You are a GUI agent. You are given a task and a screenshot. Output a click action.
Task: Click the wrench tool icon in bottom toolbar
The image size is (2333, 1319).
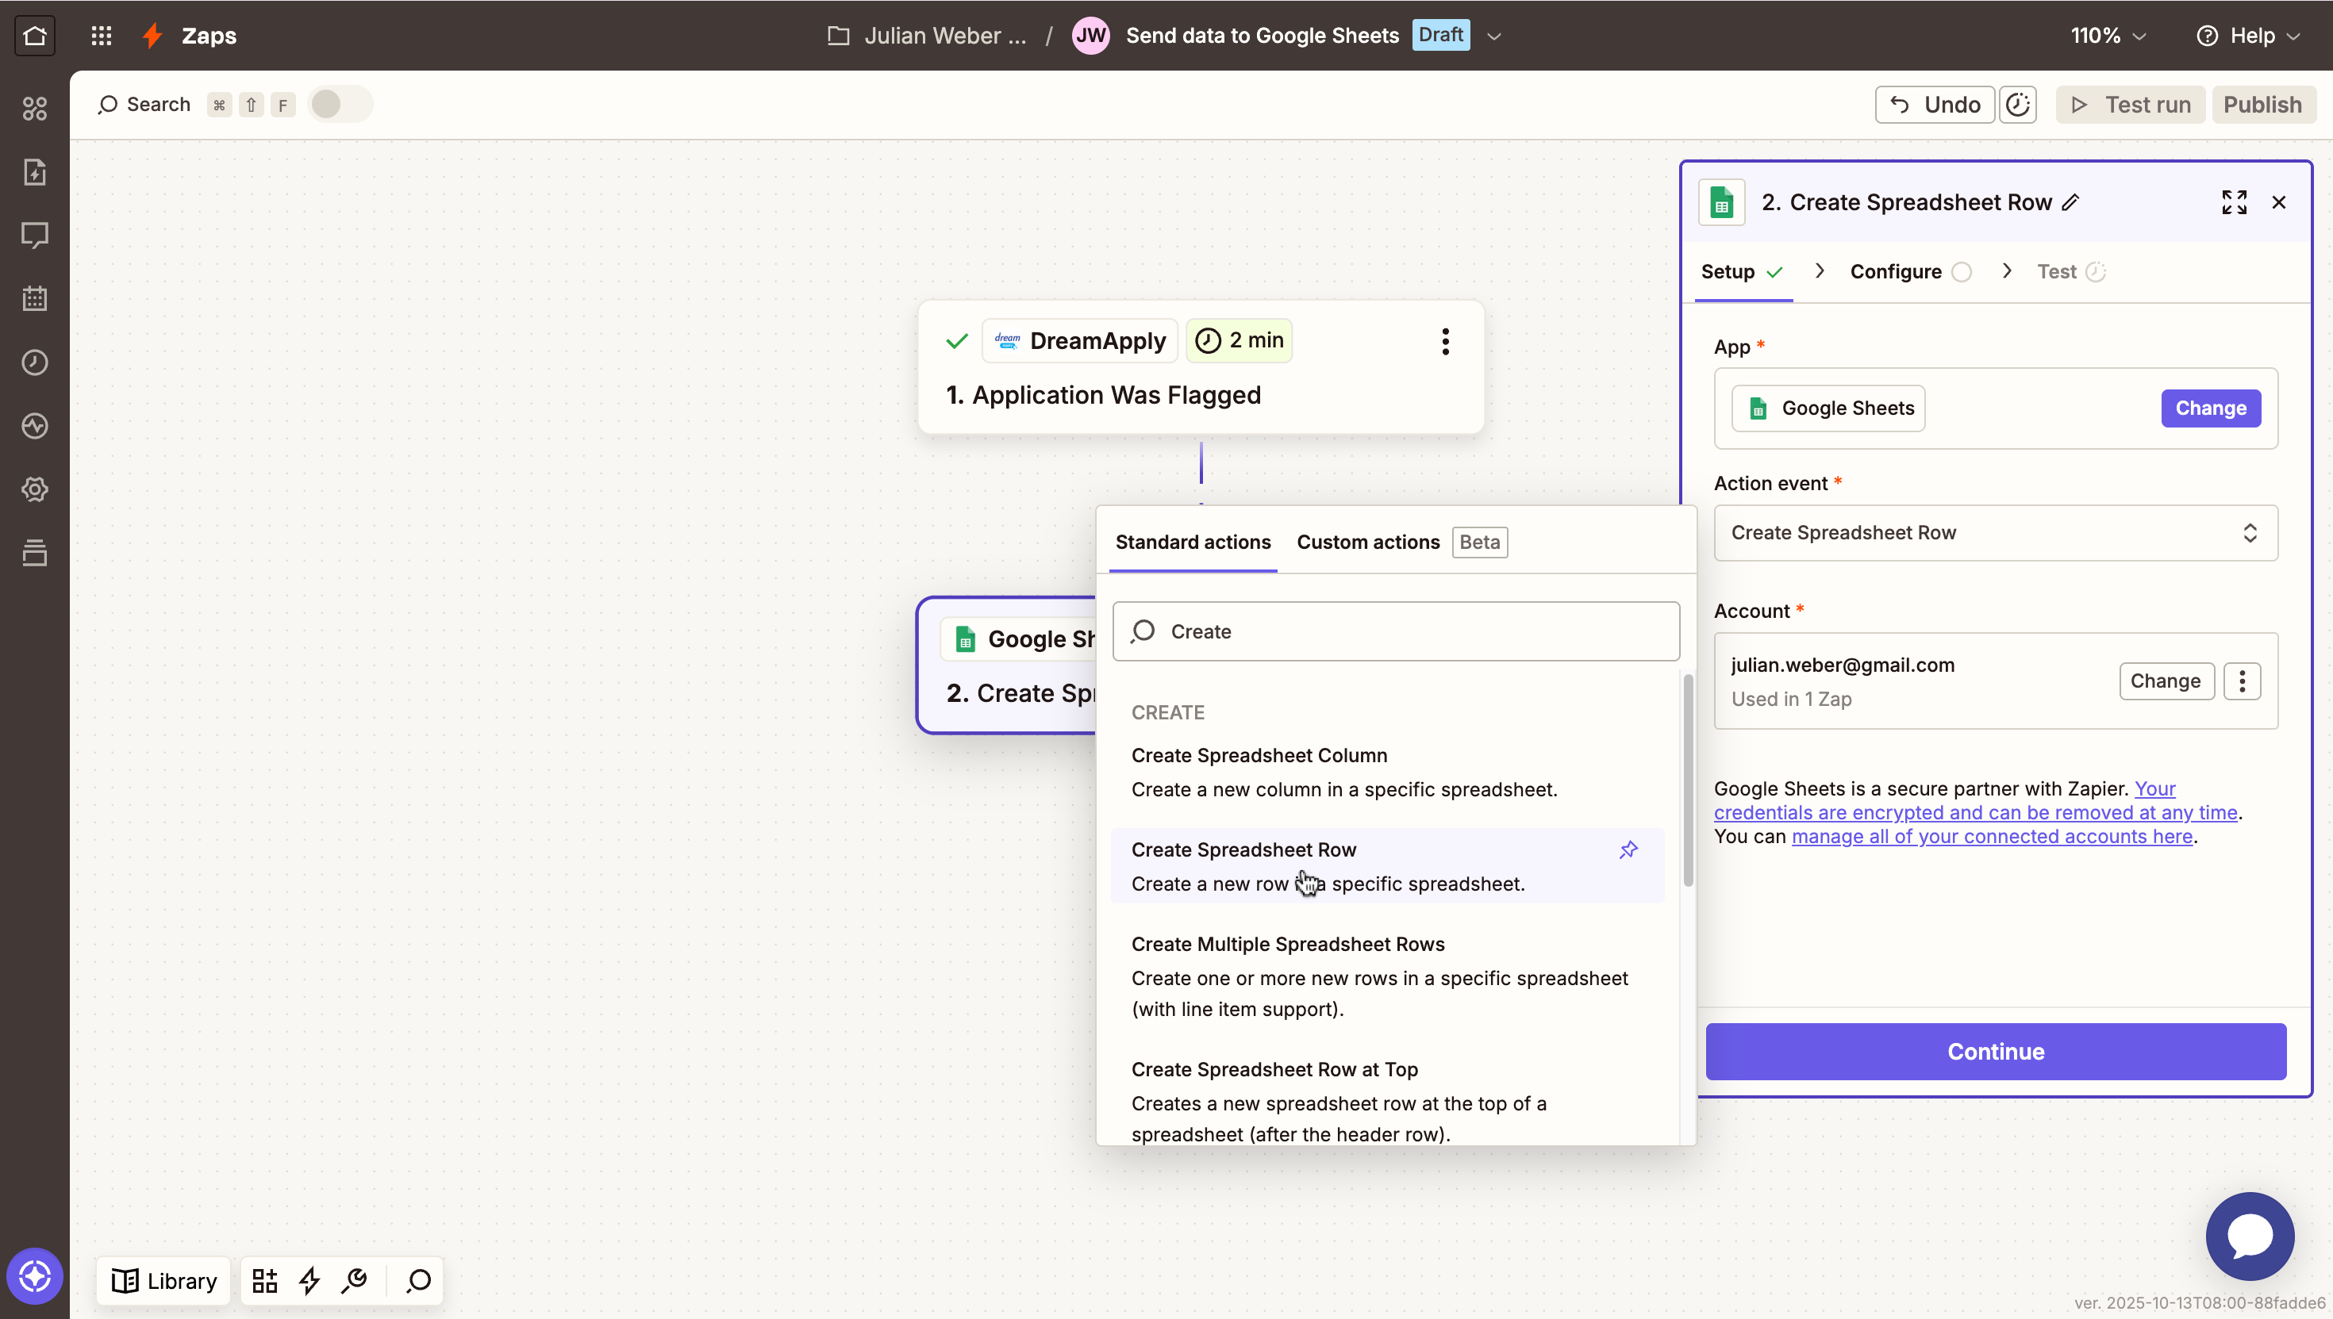tap(355, 1280)
